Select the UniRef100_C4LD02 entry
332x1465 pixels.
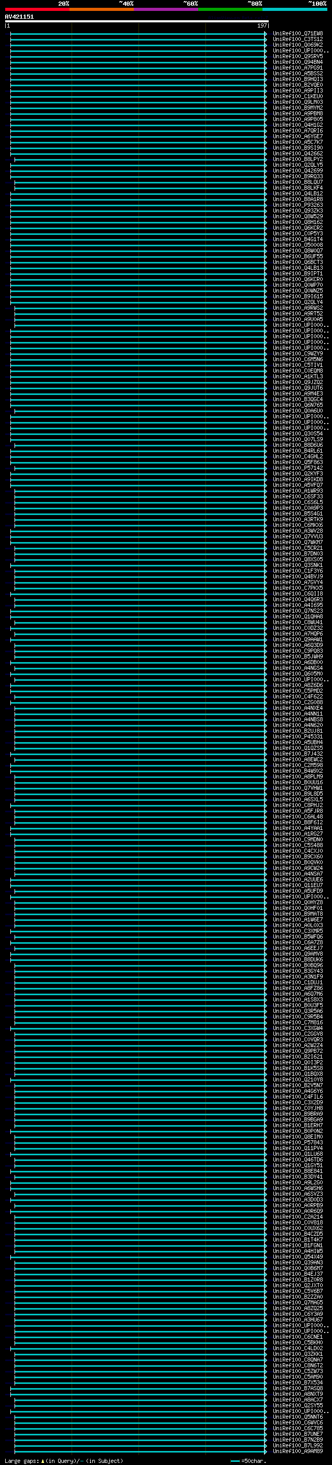click(298, 1349)
